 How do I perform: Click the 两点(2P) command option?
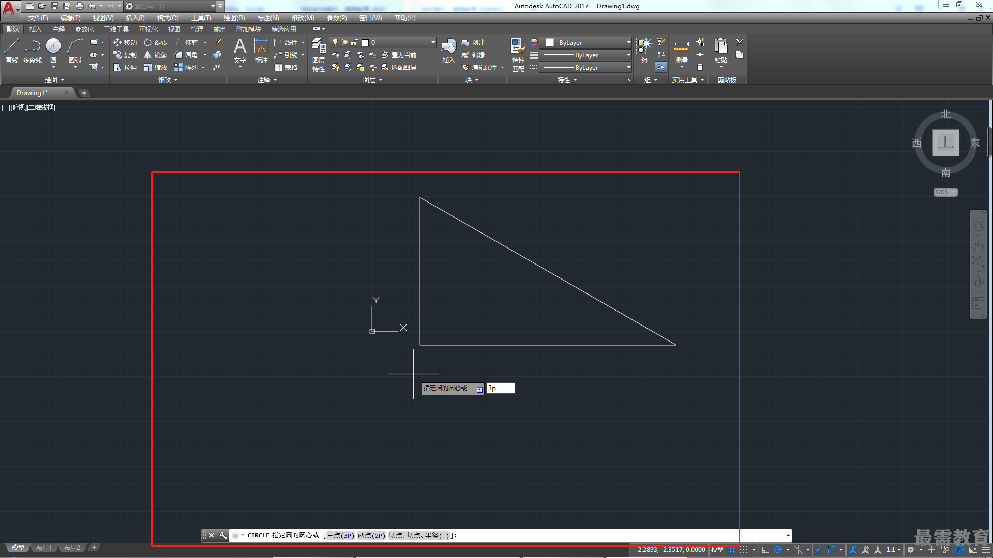(371, 535)
